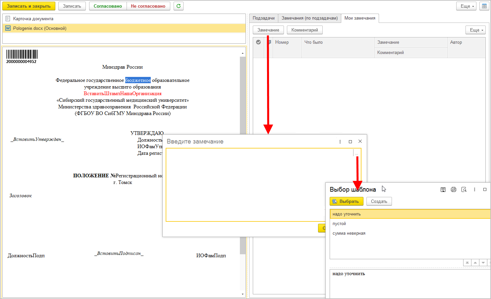Click the ellipsis template picker button in remark field
The image size is (491, 299).
point(356,153)
